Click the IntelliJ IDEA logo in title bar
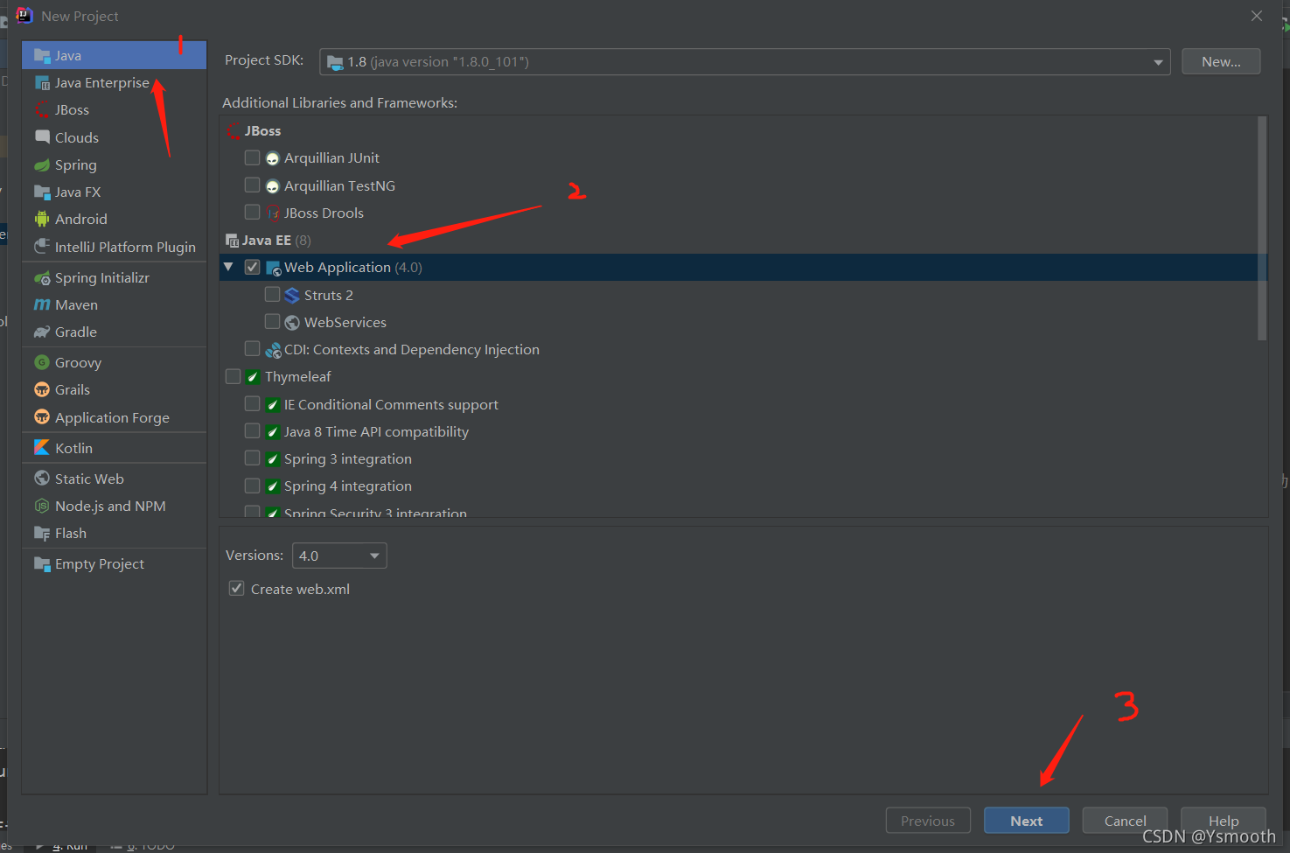1290x853 pixels. point(24,15)
